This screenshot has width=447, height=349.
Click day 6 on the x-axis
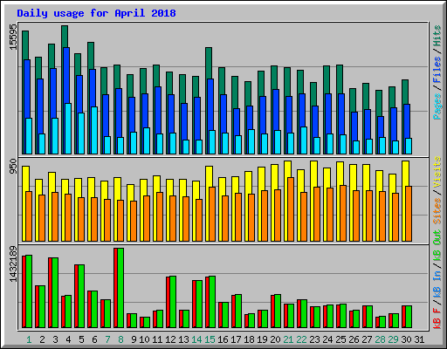point(94,339)
